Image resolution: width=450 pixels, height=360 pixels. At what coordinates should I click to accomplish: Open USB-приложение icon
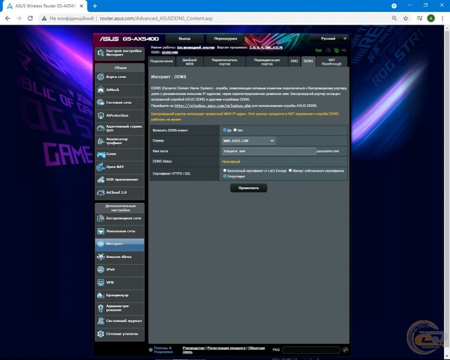pos(100,180)
